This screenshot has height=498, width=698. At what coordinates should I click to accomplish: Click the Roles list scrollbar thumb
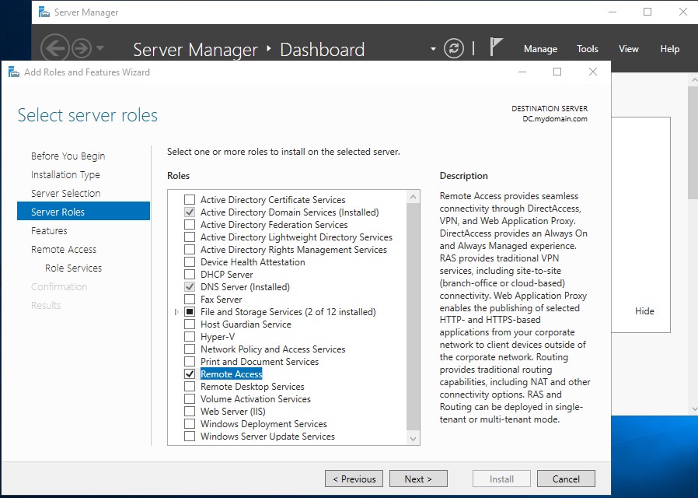[413, 317]
